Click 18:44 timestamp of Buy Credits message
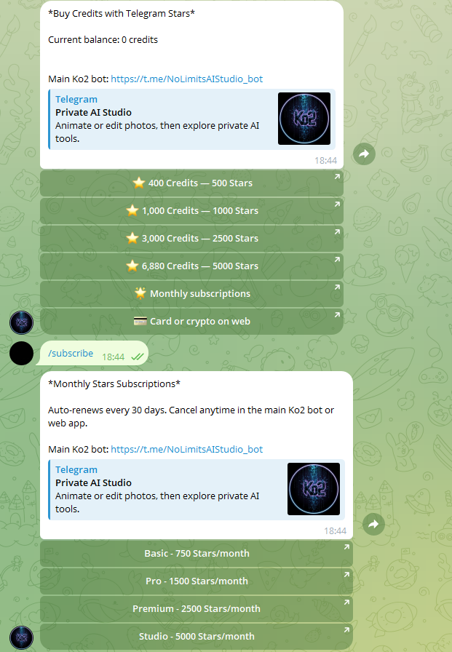This screenshot has height=652, width=452. pyautogui.click(x=325, y=161)
